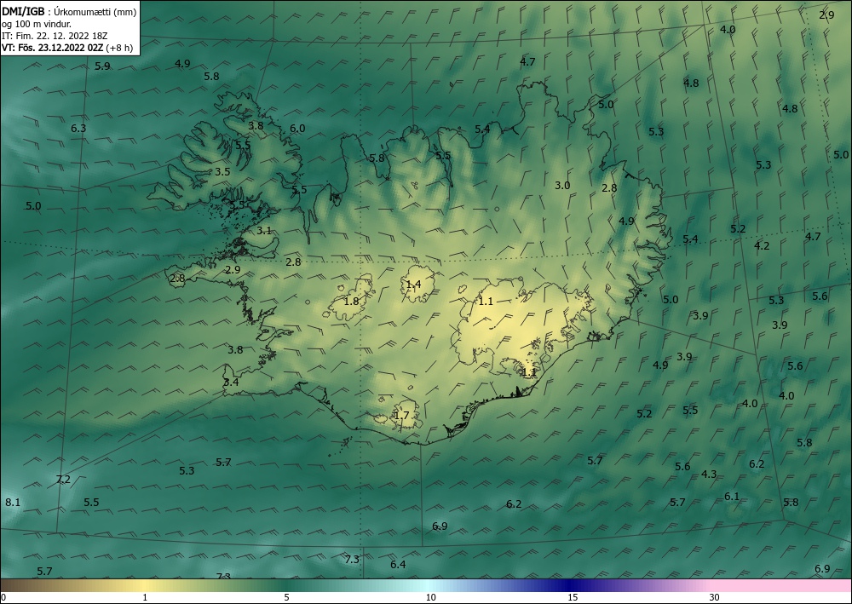Click the map value '6.1'
Viewport: 852px width, 604px height.
pyautogui.click(x=732, y=496)
